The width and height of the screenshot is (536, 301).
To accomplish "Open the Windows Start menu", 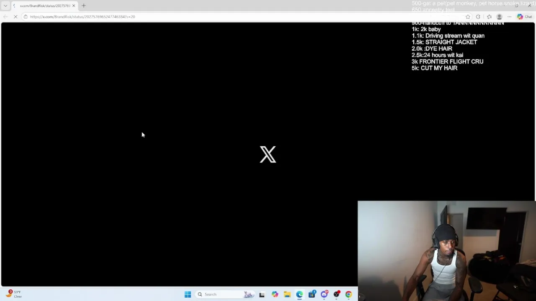I will (x=188, y=294).
